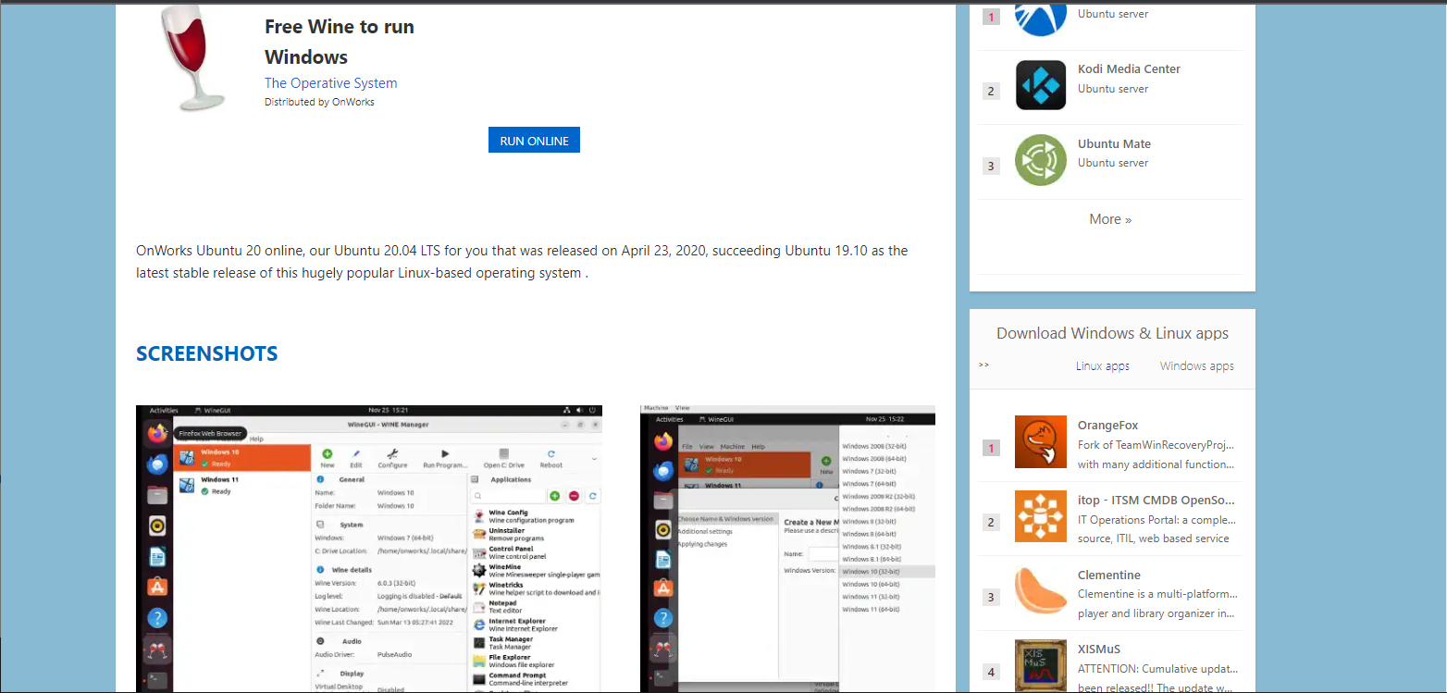This screenshot has width=1447, height=693.
Task: Switch to the Windows apps tab
Action: (1197, 365)
